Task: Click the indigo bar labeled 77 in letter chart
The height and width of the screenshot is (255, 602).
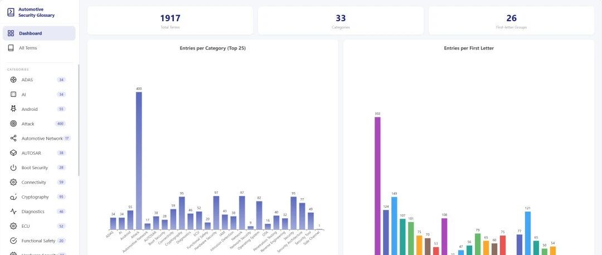Action: pos(520,244)
